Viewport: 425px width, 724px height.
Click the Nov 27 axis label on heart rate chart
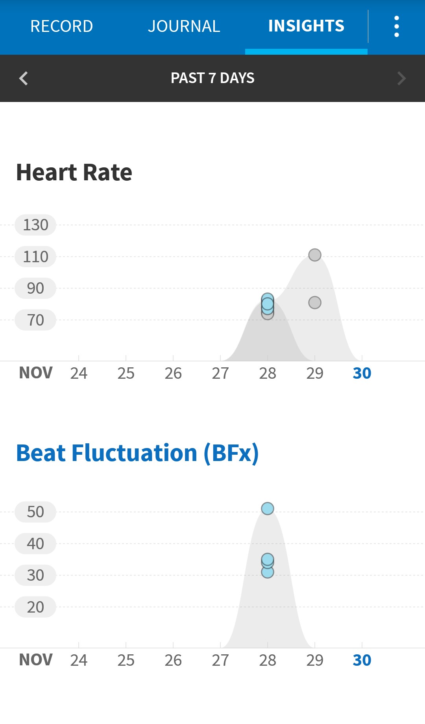tap(221, 373)
